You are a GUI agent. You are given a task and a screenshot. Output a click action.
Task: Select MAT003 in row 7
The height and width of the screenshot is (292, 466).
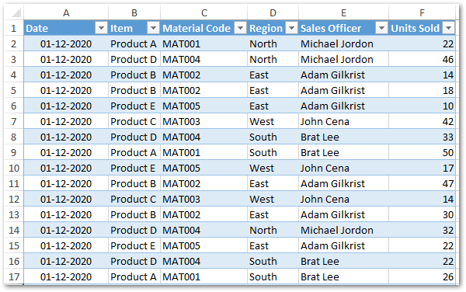(203, 121)
